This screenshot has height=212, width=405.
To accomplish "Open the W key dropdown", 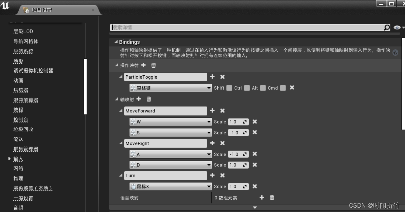I will pos(170,122).
